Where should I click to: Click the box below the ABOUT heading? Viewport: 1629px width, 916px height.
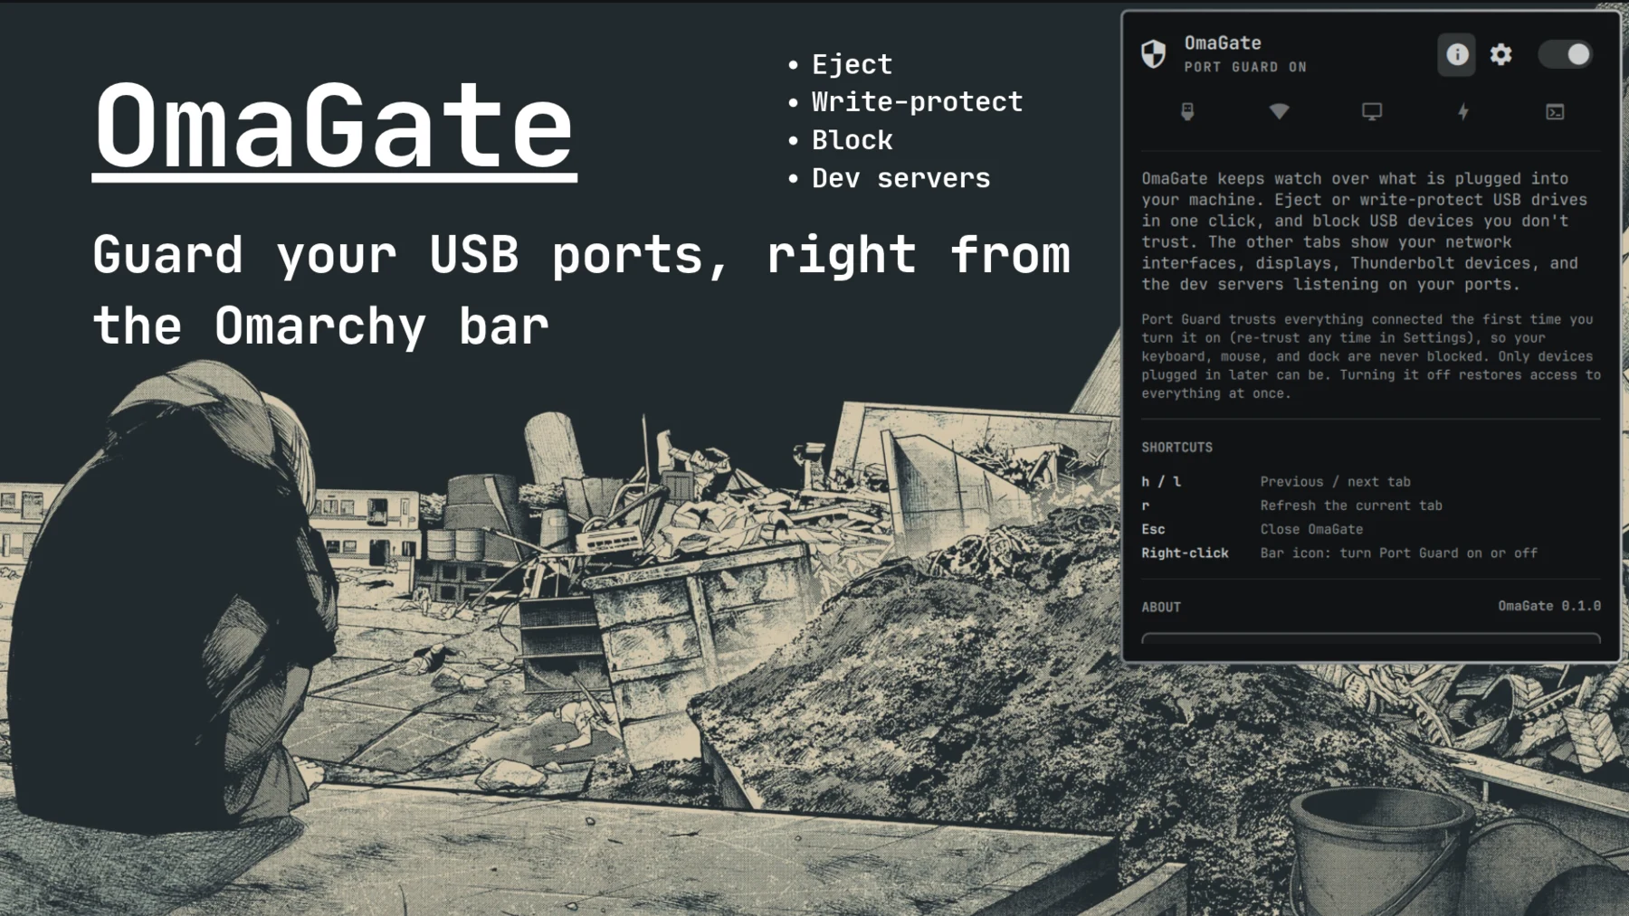click(1371, 639)
